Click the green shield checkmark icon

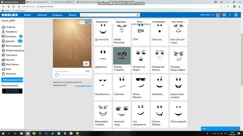coord(234,6)
